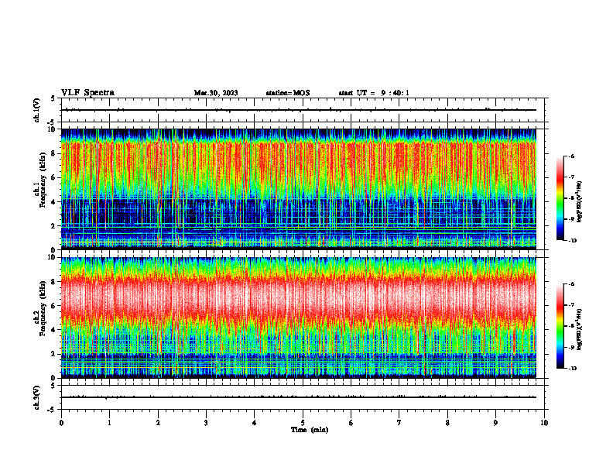Click inside the ch.1 spectrogram panel
Image resolution: width=613 pixels, height=474 pixels.
[298, 189]
